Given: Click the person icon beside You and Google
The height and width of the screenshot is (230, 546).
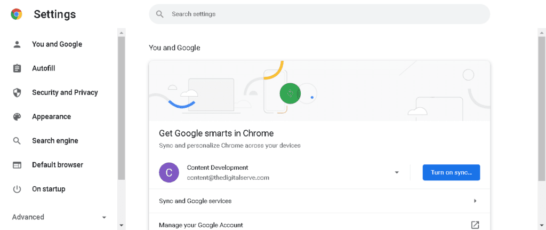Looking at the screenshot, I should coord(17,44).
